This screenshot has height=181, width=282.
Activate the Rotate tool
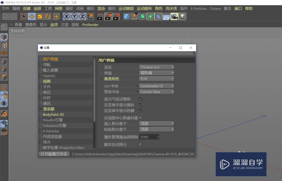pos(48,17)
